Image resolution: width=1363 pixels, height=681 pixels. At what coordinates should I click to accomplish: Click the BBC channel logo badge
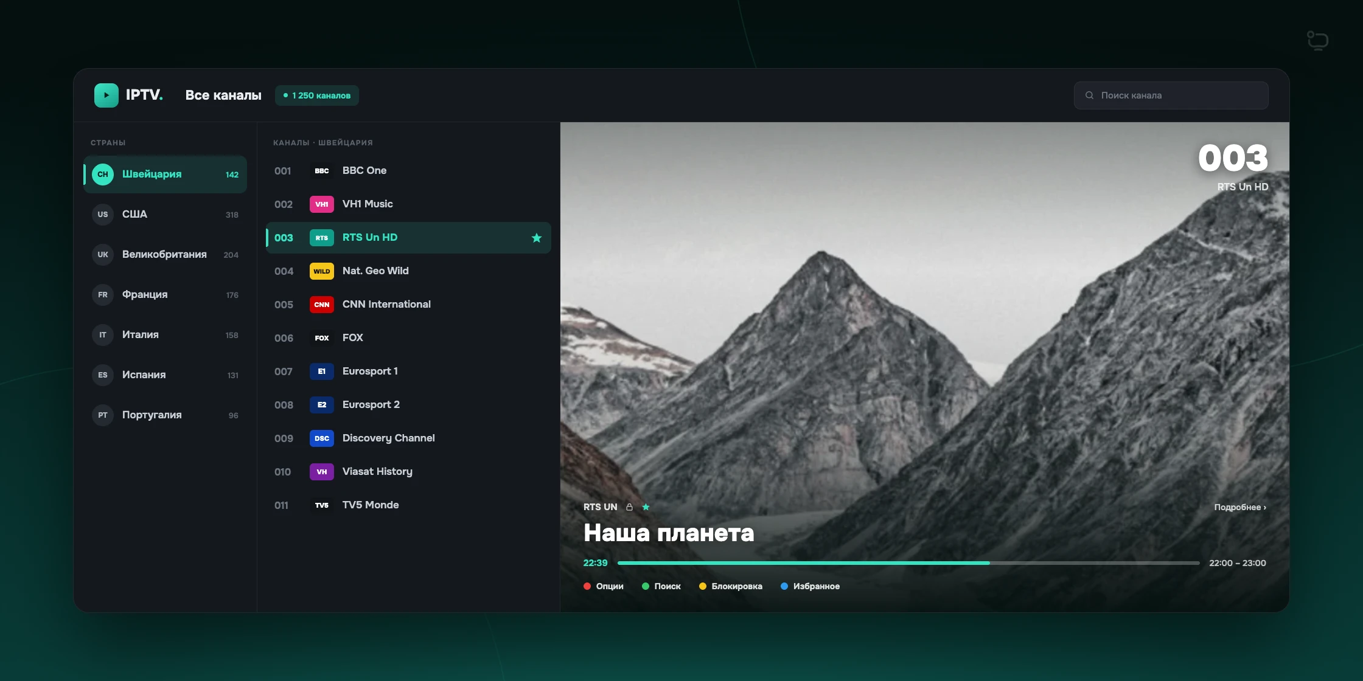click(322, 171)
